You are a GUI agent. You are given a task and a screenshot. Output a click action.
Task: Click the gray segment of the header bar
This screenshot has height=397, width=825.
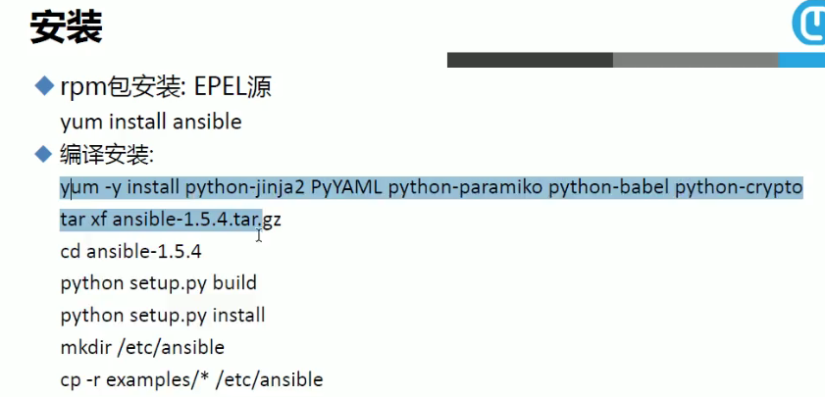click(696, 60)
